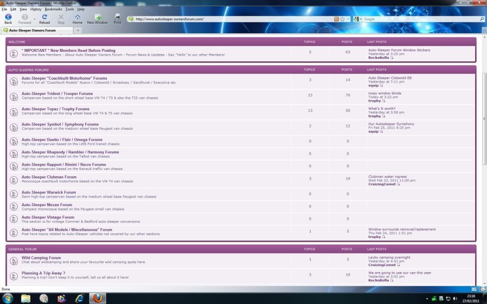
Task: Open the Bookmarks menu
Action: tap(53, 9)
